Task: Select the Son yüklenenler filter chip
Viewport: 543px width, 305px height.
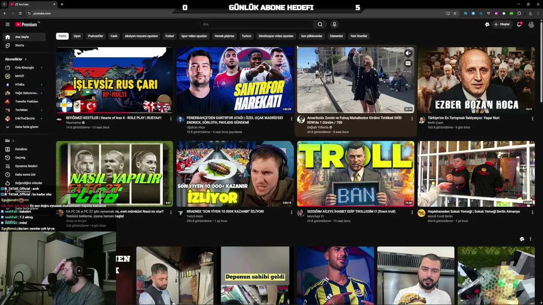Action: point(312,36)
